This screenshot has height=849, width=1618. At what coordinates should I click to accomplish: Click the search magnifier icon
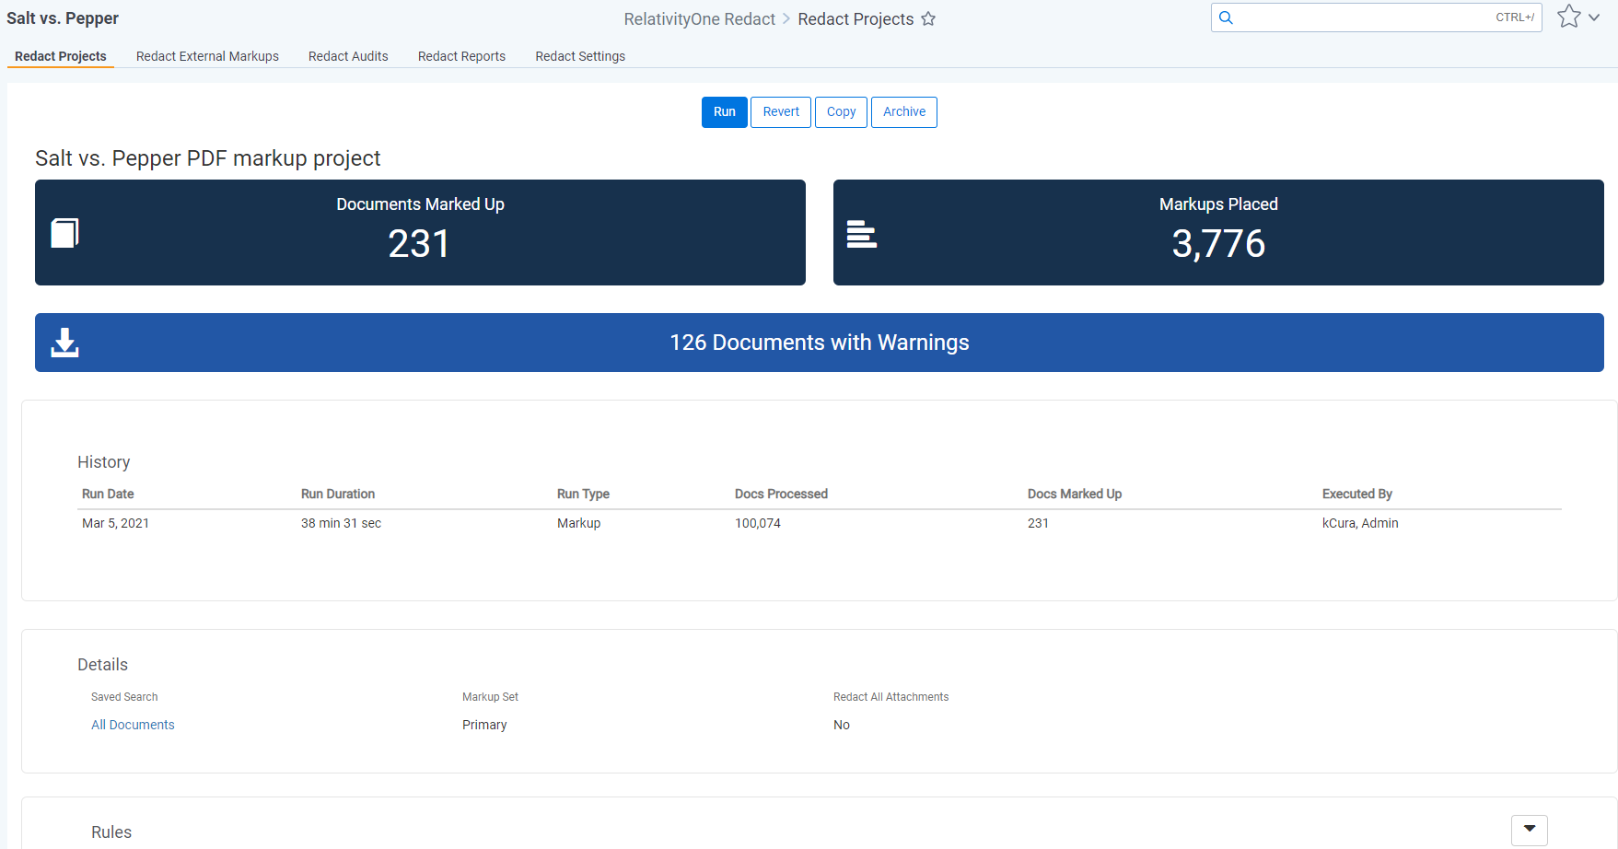(1226, 17)
